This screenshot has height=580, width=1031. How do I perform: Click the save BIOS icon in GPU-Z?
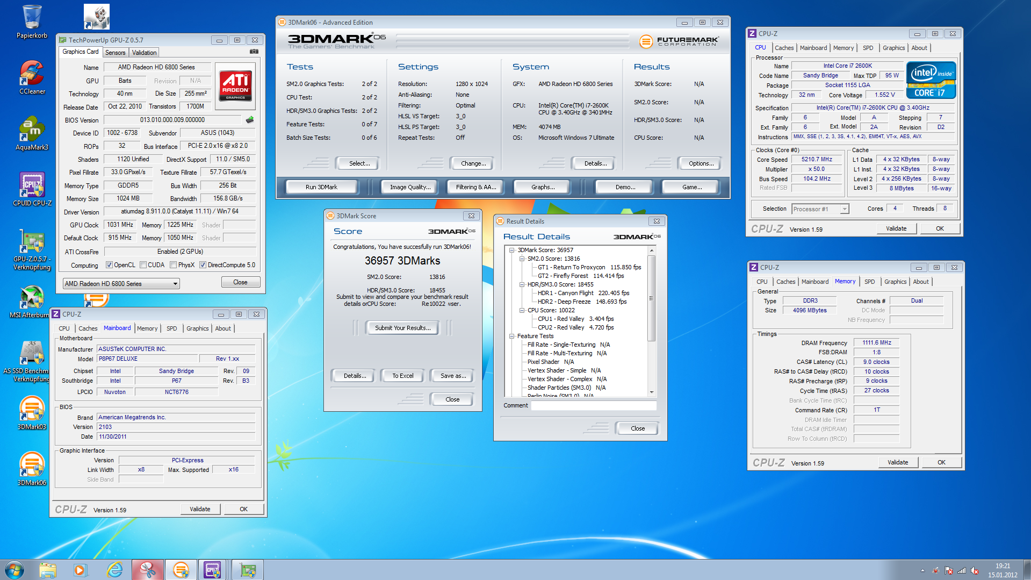(x=250, y=120)
